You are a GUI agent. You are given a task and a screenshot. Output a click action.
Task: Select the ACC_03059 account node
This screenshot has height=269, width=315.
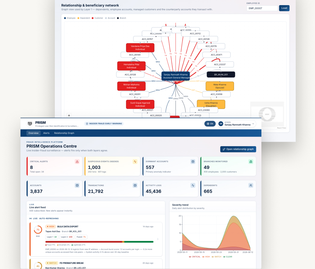216,94
